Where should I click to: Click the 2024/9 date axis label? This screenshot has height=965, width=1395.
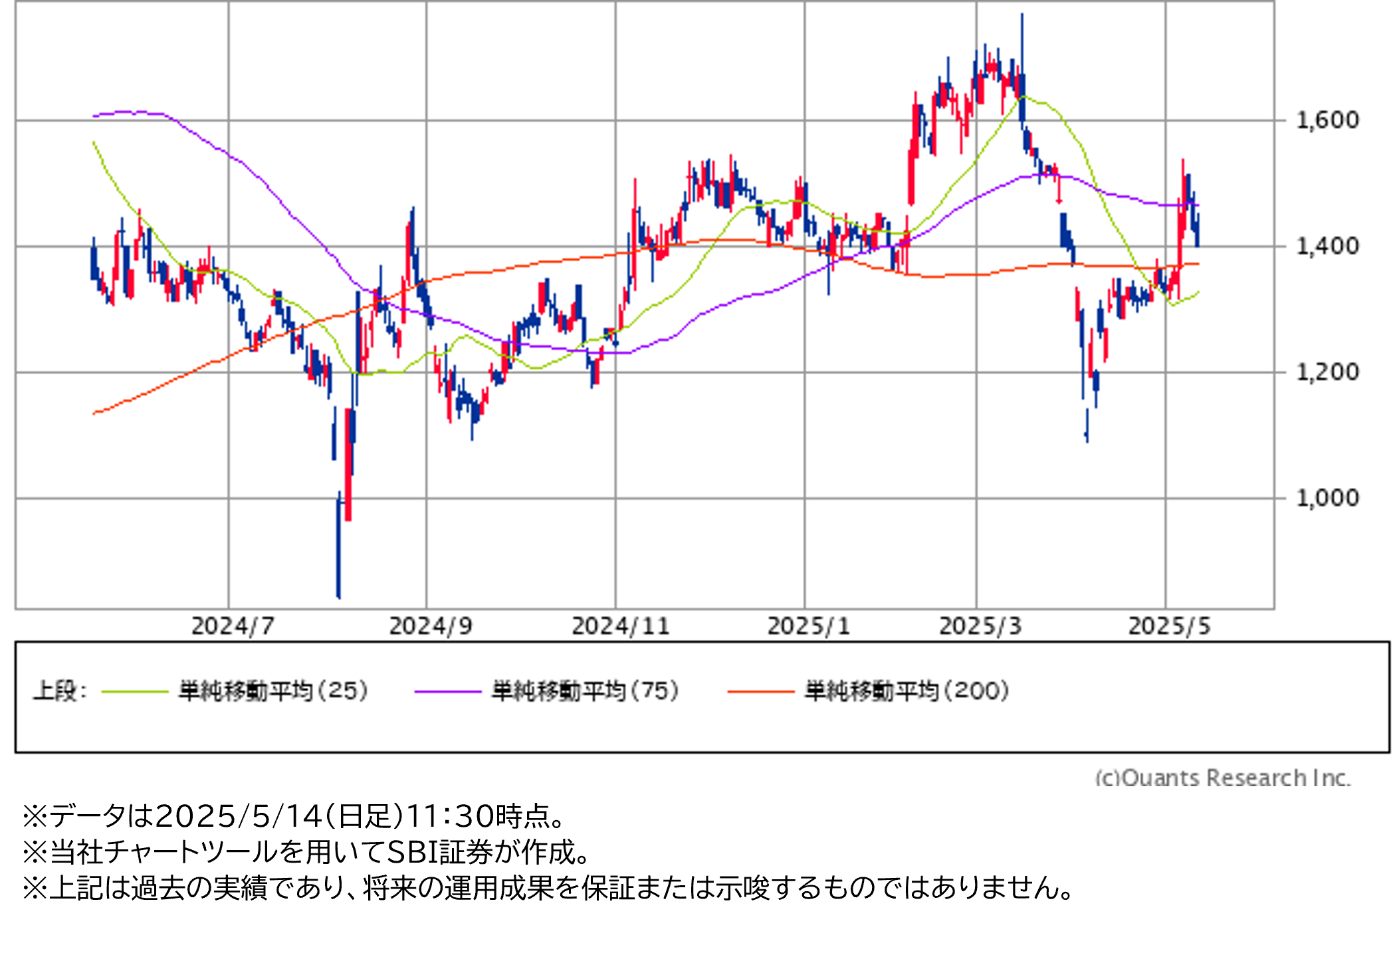(430, 626)
